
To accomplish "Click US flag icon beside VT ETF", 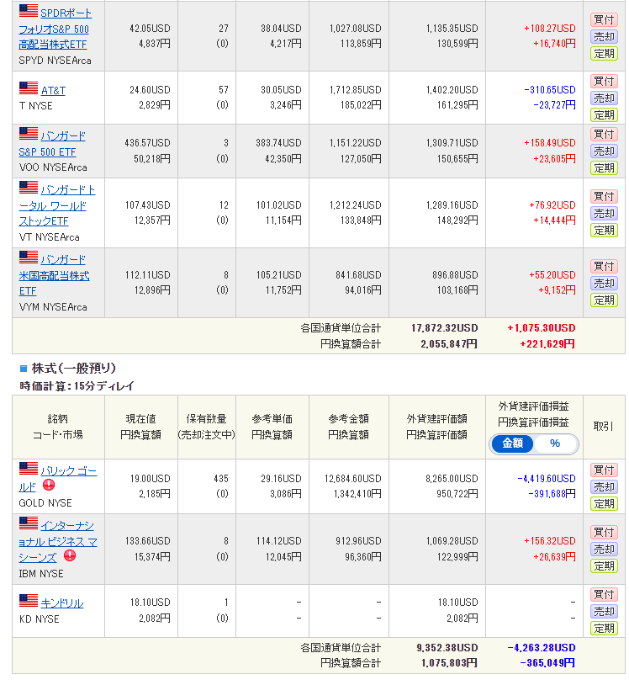I will [29, 188].
